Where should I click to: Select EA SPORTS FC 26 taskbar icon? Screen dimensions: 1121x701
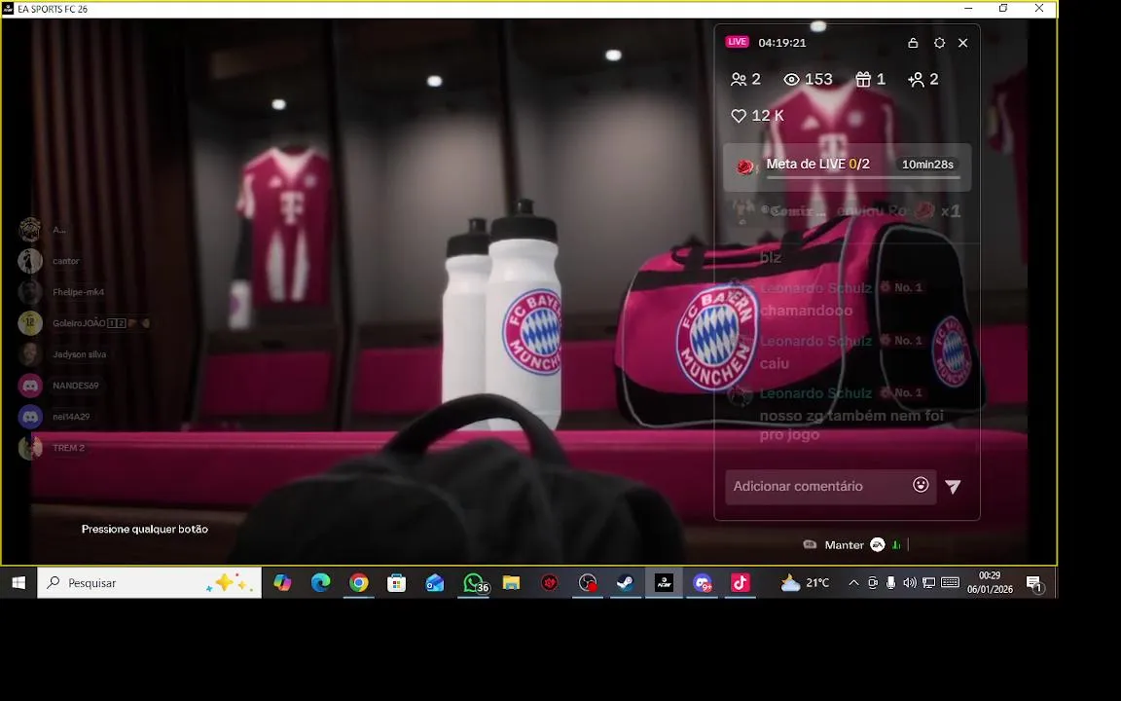[664, 583]
